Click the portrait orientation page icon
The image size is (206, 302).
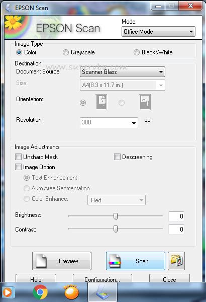coord(101,102)
